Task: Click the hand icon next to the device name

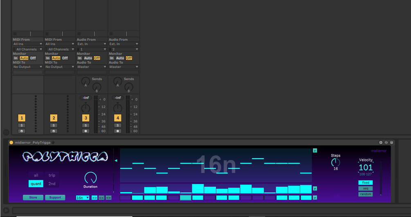Action: [x=53, y=143]
